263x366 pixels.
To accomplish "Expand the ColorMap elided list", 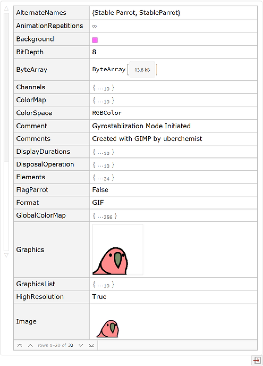I will (103, 101).
